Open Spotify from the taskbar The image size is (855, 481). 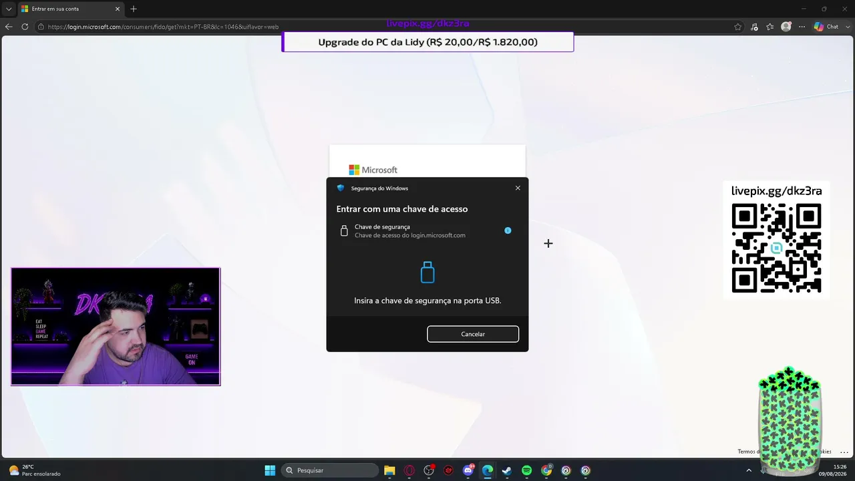[526, 470]
